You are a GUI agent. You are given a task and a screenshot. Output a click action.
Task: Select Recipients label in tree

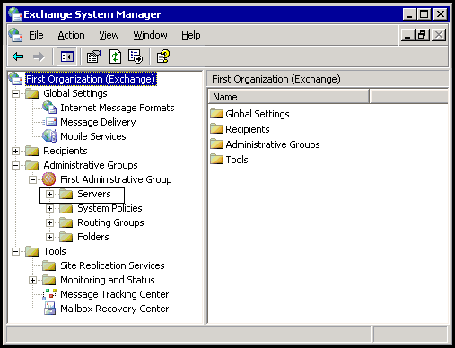tap(66, 151)
